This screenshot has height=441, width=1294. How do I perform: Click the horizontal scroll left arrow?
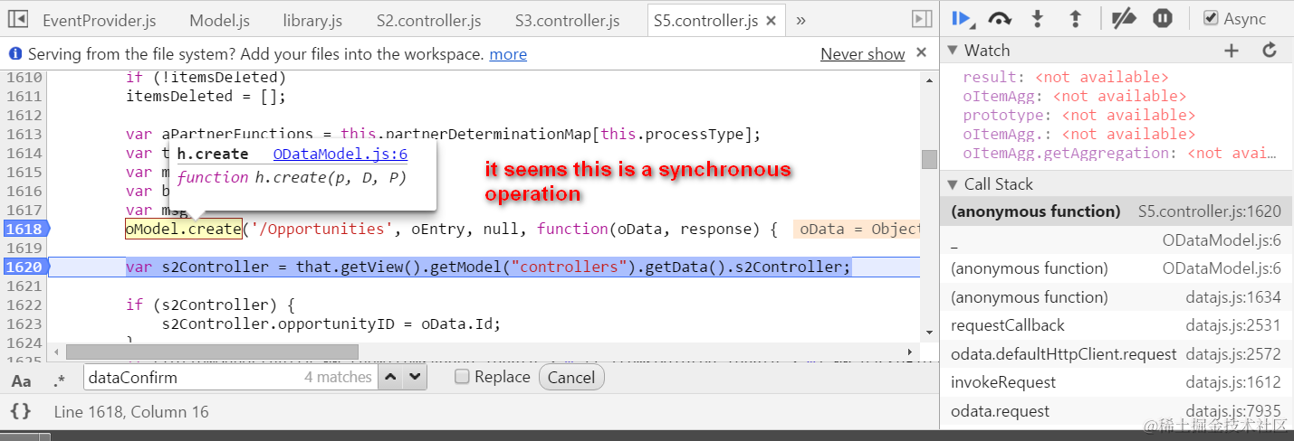[x=57, y=351]
